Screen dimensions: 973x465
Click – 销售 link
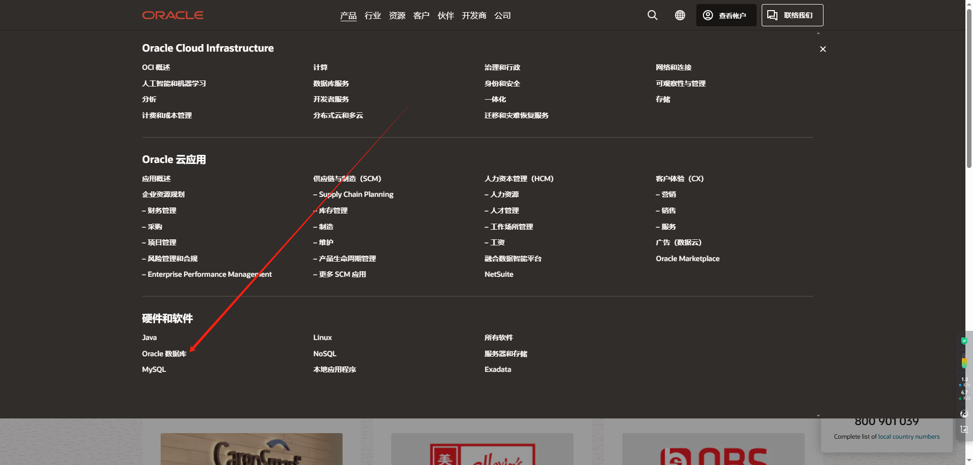point(666,210)
